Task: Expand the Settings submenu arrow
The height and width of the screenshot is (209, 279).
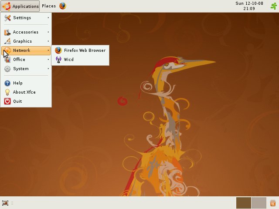Action: coord(48,18)
